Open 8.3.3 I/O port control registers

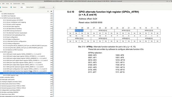coord(12,25)
